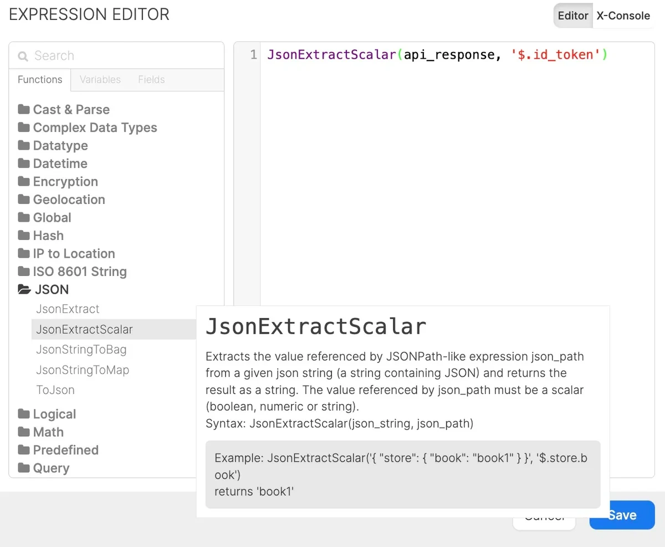The height and width of the screenshot is (547, 665).
Task: Toggle the Editor view mode
Action: pos(572,16)
